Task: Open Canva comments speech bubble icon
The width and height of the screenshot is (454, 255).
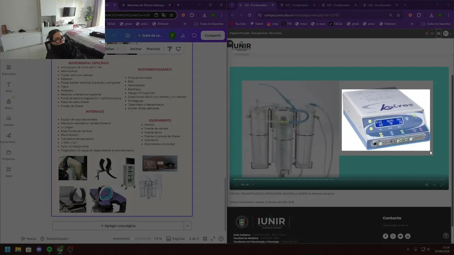Action: pyautogui.click(x=194, y=35)
